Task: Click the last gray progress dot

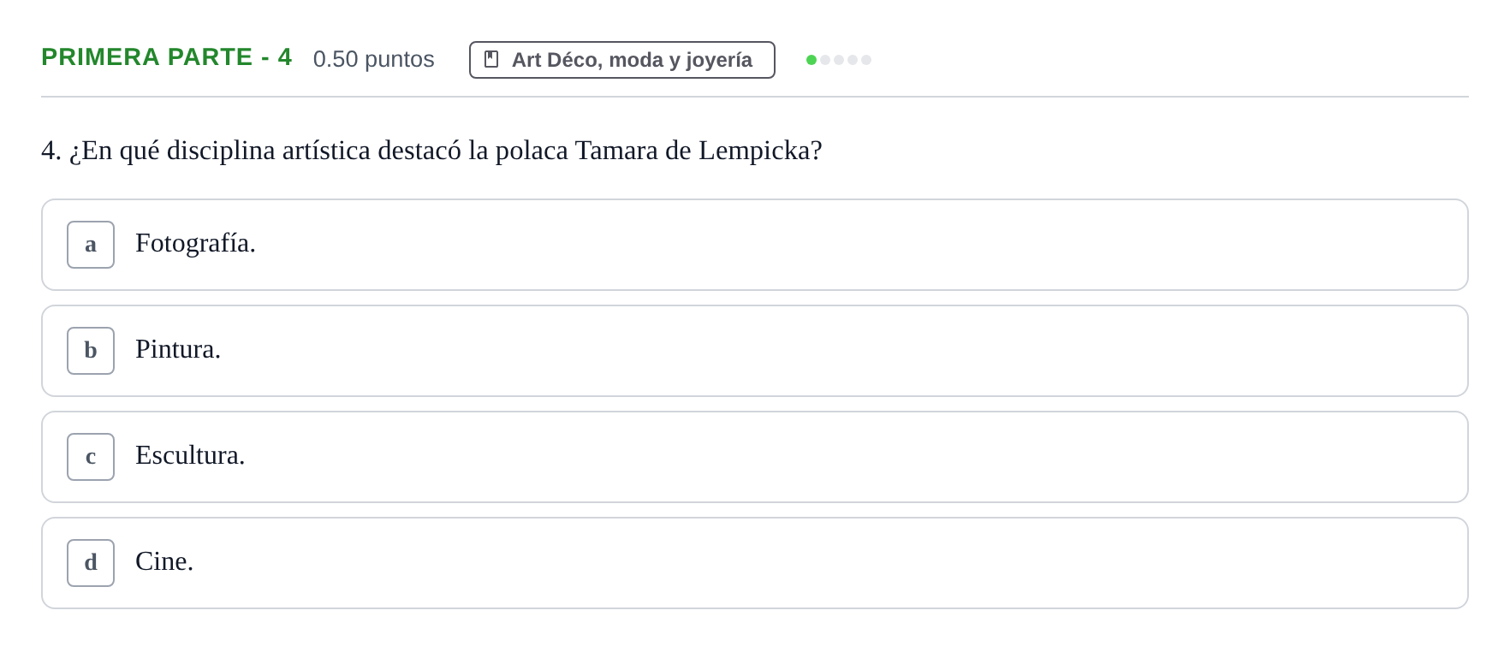Action: click(x=866, y=60)
